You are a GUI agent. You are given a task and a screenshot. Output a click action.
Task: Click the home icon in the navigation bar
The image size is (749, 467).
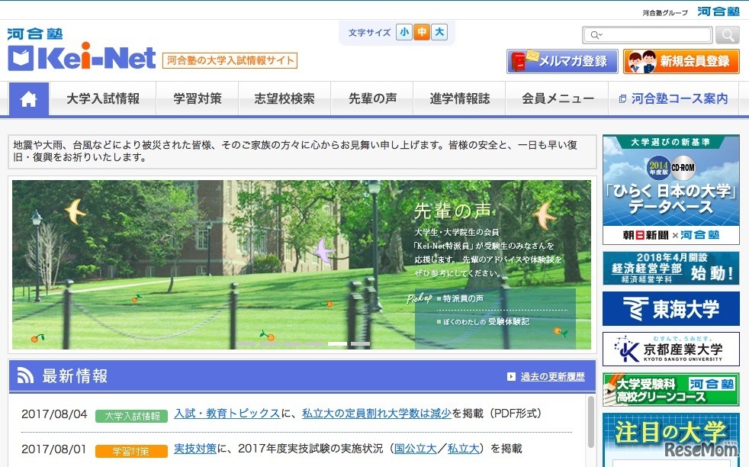[27, 98]
